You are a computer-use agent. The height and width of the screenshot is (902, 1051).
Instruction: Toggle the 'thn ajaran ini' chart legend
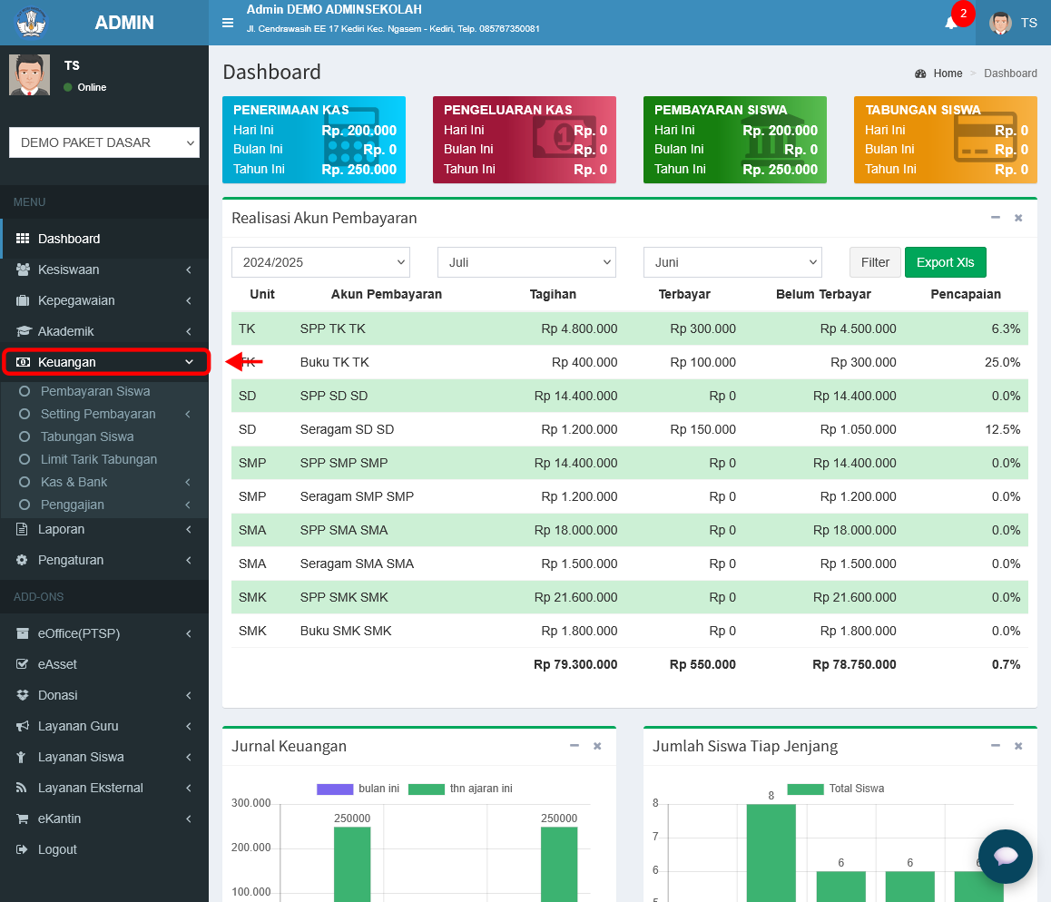pyautogui.click(x=460, y=789)
